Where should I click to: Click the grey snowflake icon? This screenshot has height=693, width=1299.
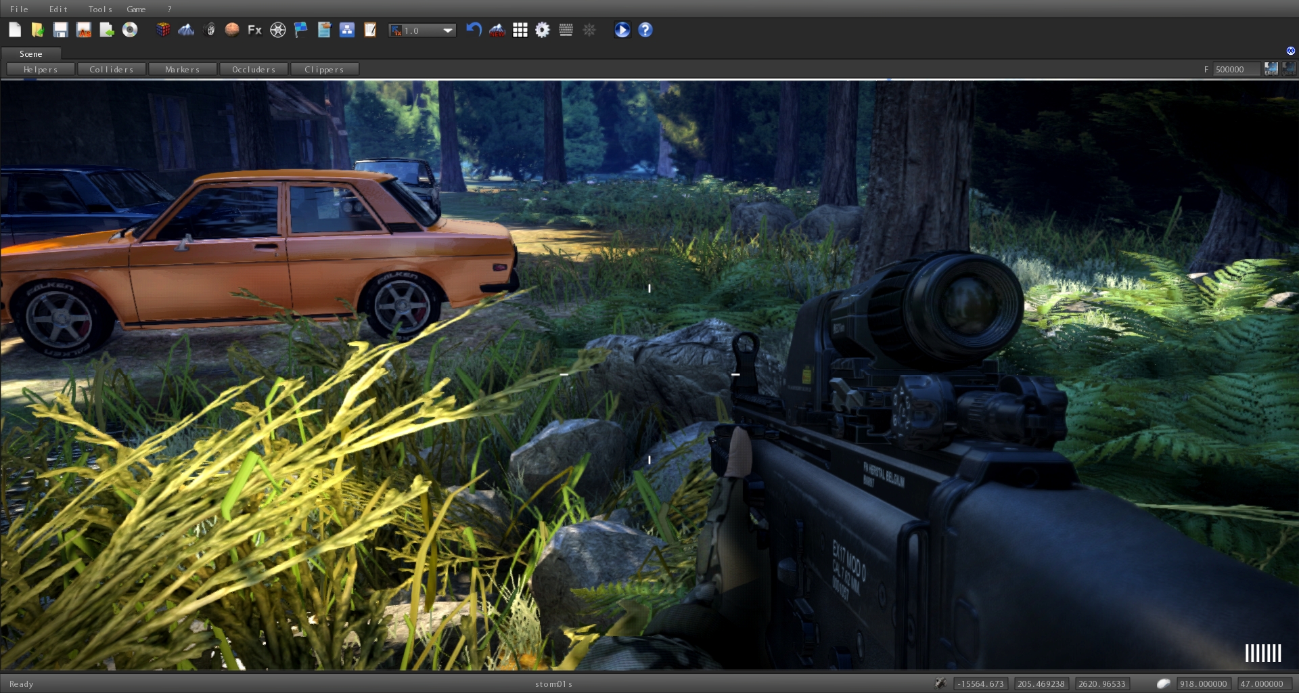589,30
